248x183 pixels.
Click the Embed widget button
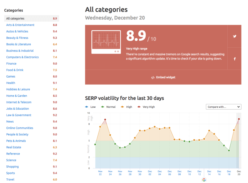coord(163,77)
